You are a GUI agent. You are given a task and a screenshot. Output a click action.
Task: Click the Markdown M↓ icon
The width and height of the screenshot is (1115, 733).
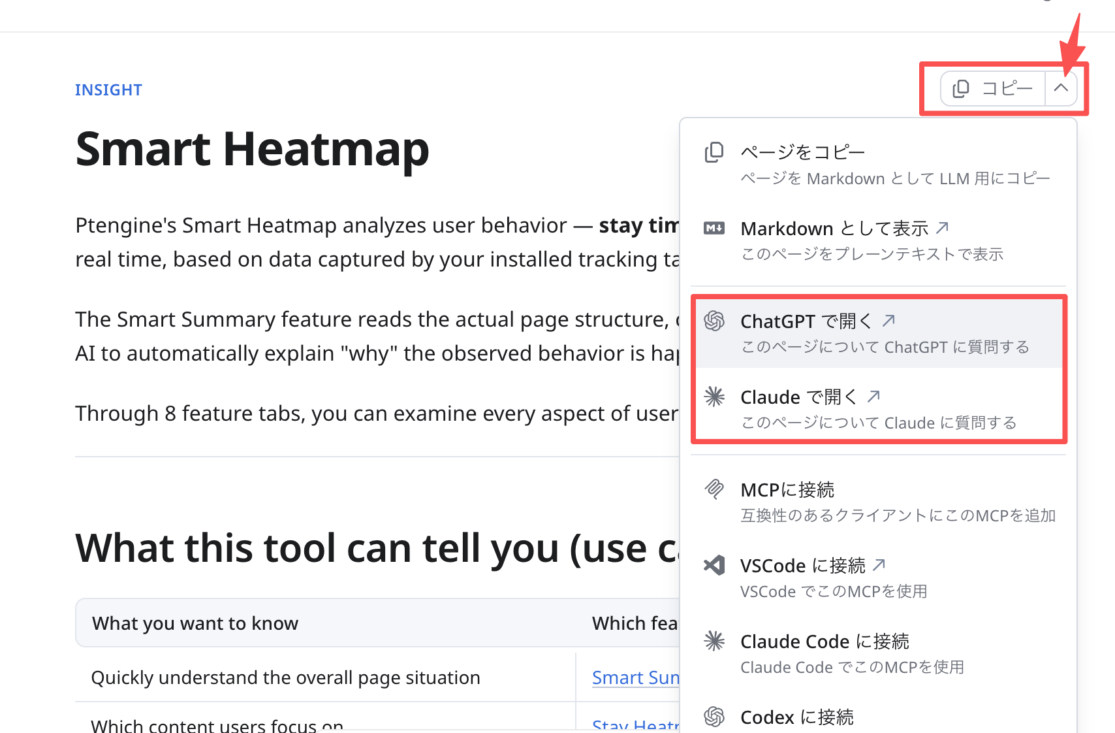(714, 228)
